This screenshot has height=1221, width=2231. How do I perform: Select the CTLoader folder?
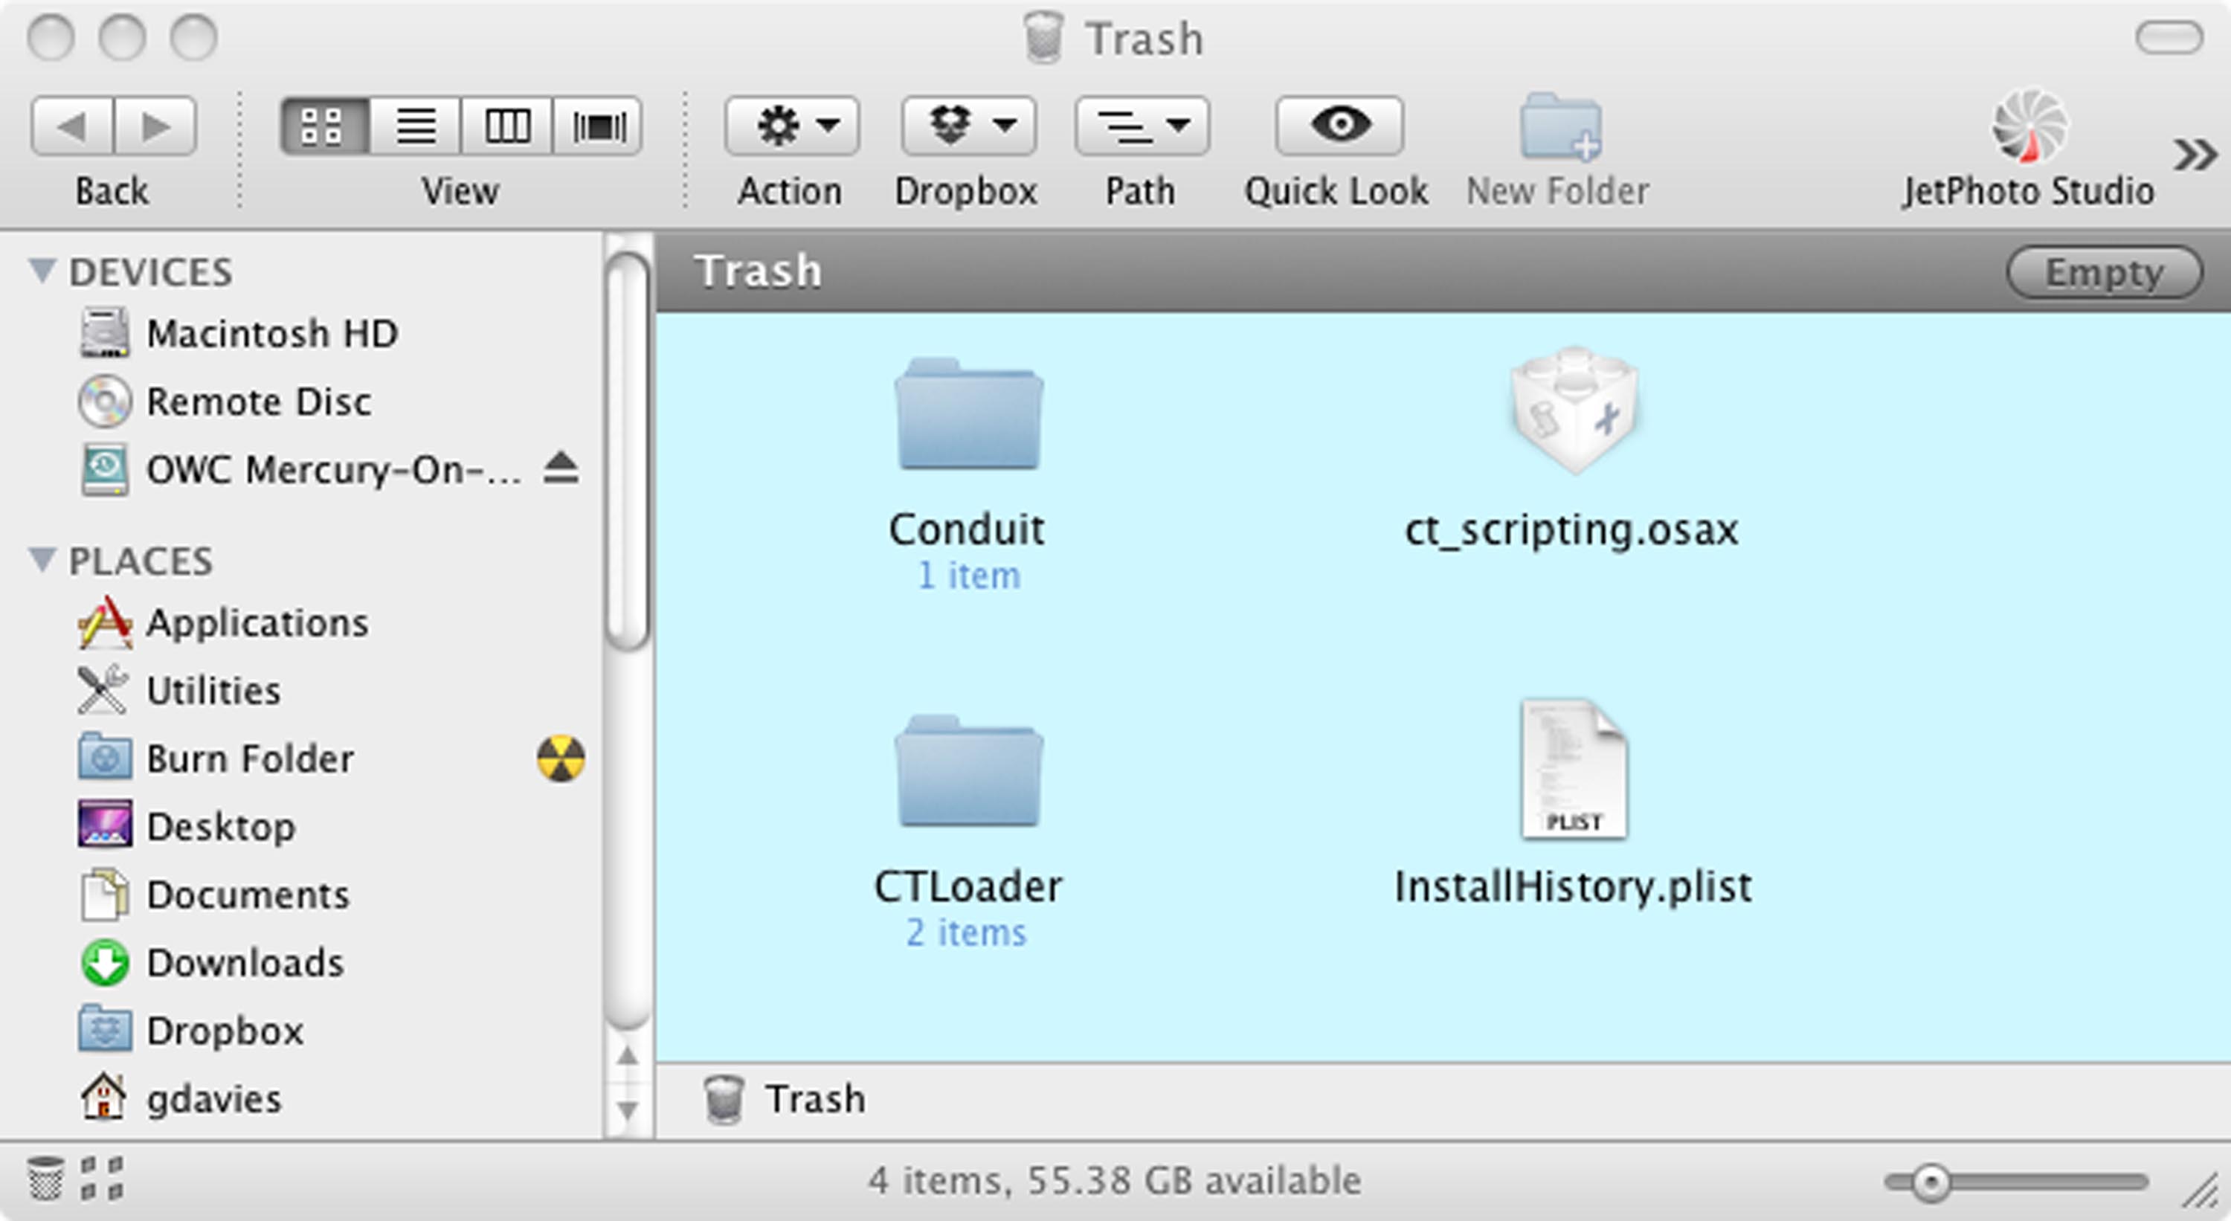click(x=968, y=774)
